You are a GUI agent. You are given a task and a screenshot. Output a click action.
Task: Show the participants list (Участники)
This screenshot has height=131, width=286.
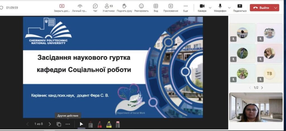(x=108, y=7)
